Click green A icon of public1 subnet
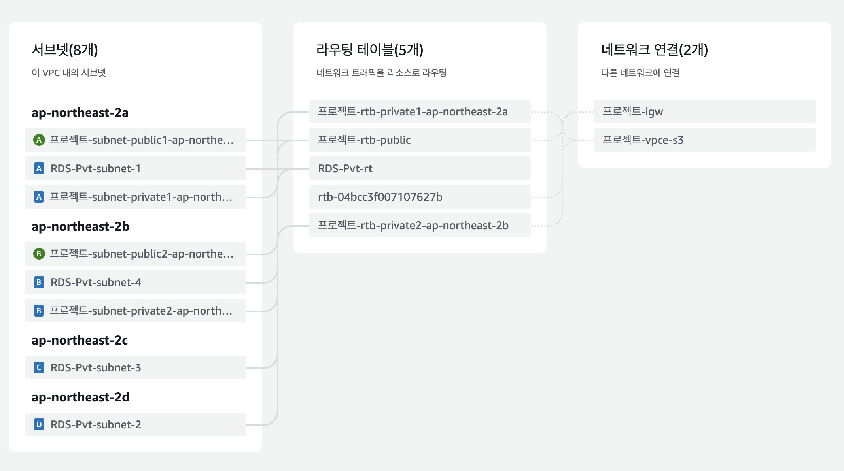The width and height of the screenshot is (844, 471). click(x=39, y=140)
